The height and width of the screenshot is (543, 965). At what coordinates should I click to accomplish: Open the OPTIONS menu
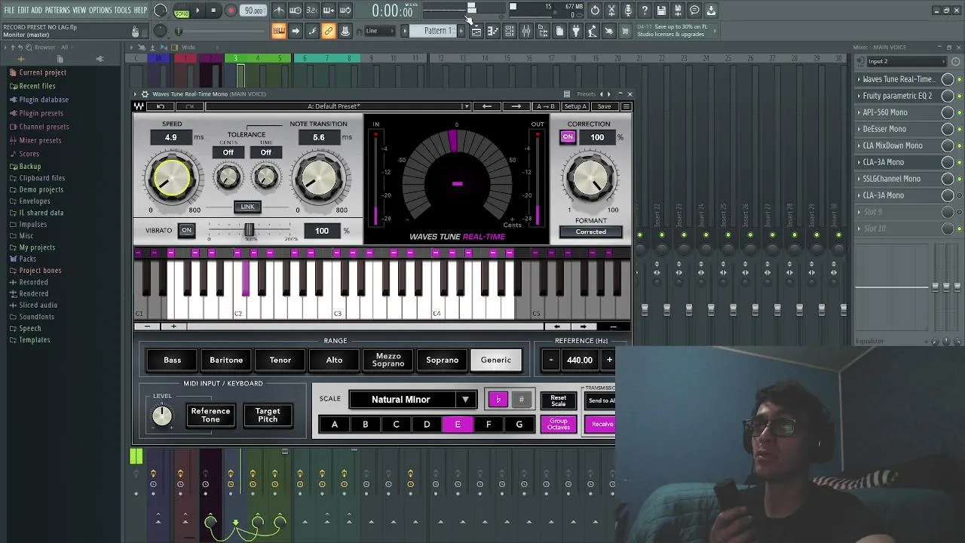click(x=100, y=10)
